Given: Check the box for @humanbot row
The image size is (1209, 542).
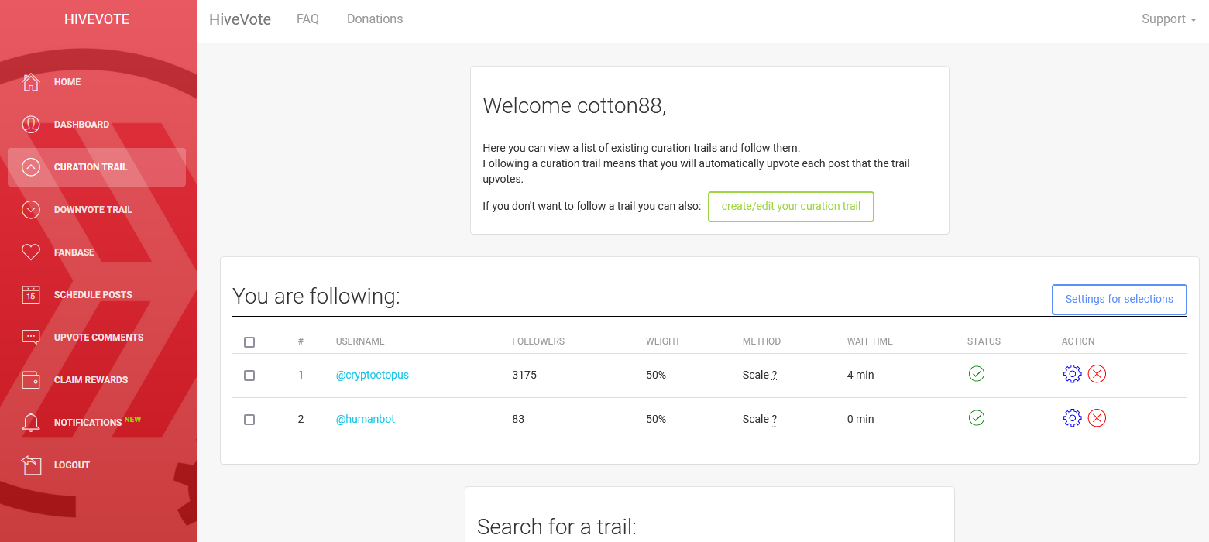Looking at the screenshot, I should [x=249, y=420].
